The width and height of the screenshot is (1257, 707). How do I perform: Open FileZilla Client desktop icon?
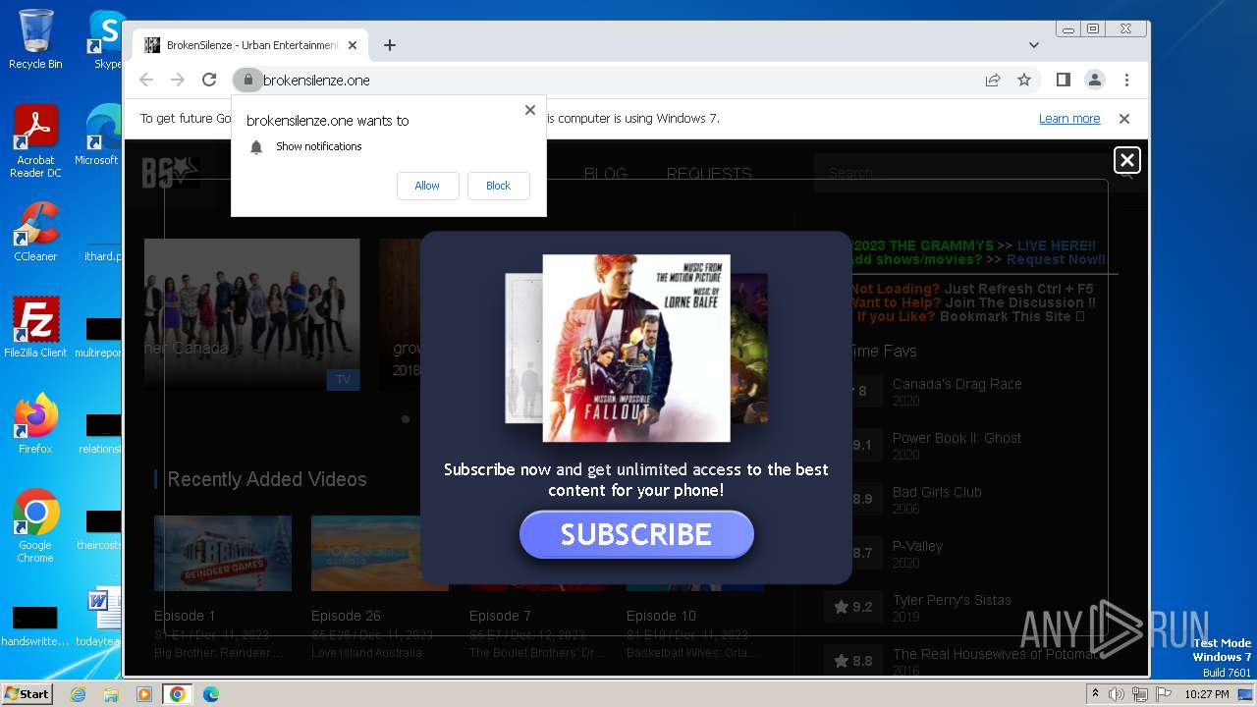coord(35,328)
